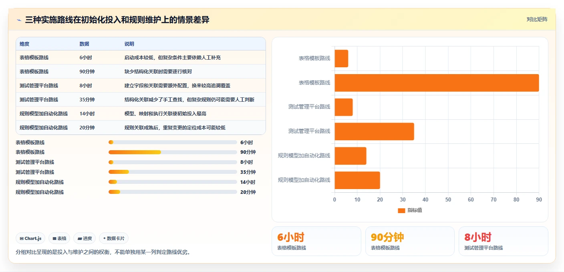The height and width of the screenshot is (272, 564).
Task: Click the footer note starting 分组对比呈现的是
Action: 103,252
